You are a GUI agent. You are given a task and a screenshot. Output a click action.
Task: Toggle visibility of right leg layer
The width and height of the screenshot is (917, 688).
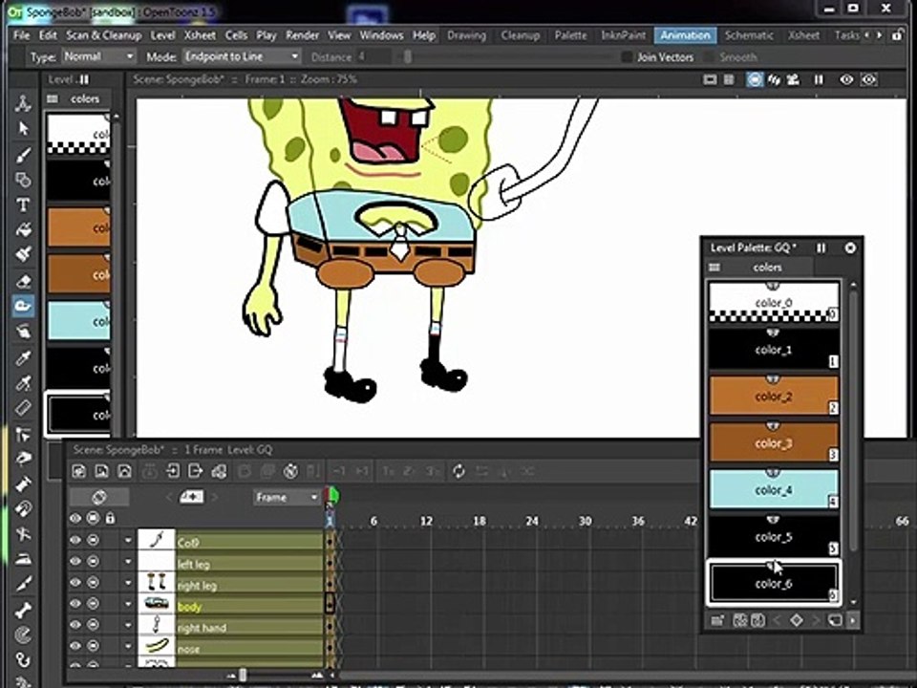click(x=75, y=582)
